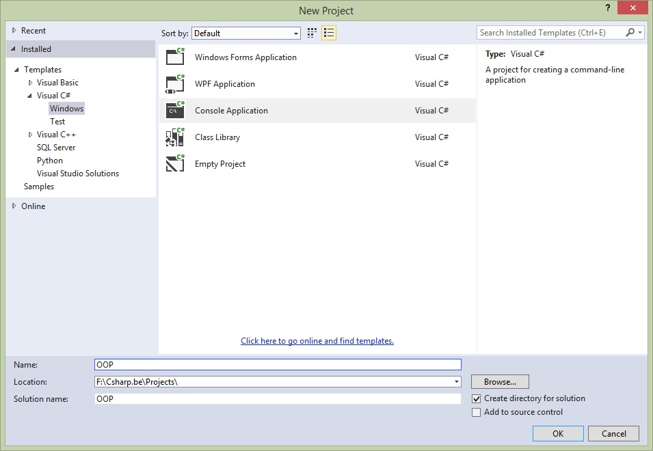Screen dimensions: 653x451
Task: Close the New Project dialog
Action: 632,8
